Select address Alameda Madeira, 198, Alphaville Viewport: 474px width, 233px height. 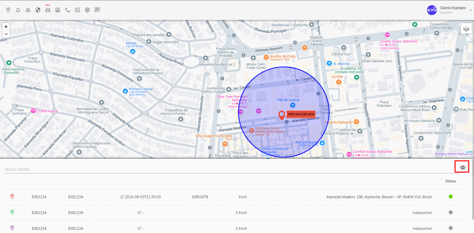click(x=379, y=197)
